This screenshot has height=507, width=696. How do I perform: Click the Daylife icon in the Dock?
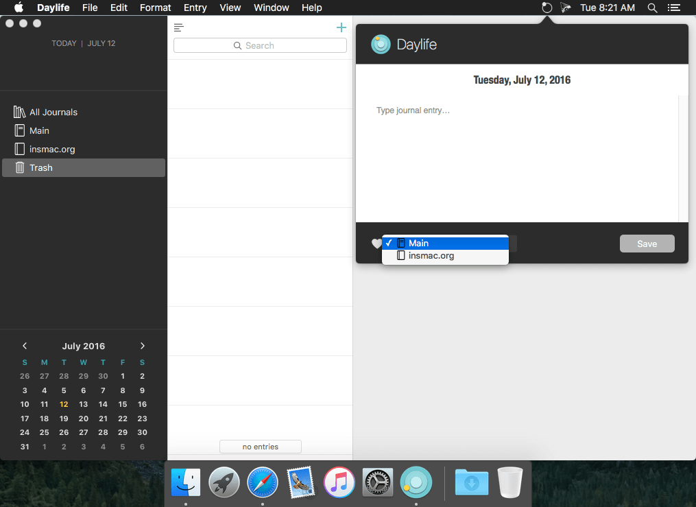tap(416, 482)
